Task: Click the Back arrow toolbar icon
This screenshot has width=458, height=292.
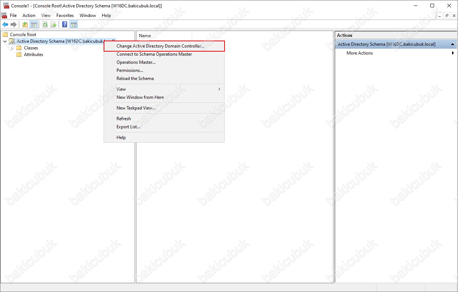Action: (x=5, y=25)
